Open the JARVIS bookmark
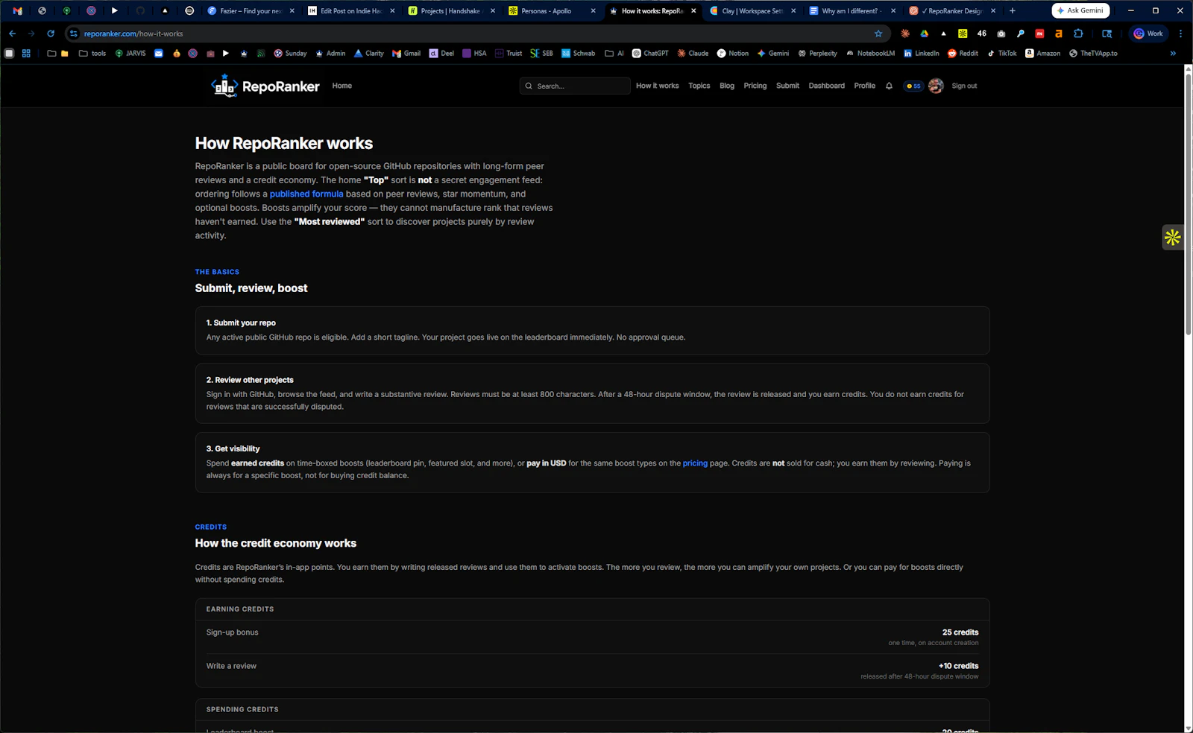1193x733 pixels. tap(130, 54)
